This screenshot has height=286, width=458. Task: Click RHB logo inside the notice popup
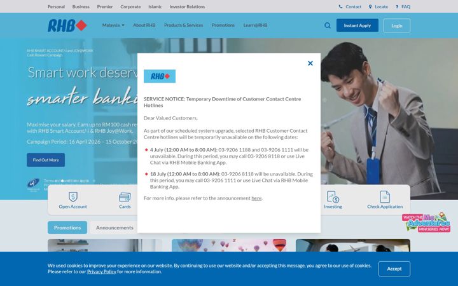click(x=160, y=76)
